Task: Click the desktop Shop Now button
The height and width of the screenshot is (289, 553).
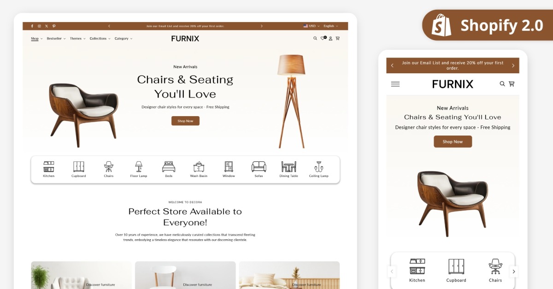Action: click(185, 121)
